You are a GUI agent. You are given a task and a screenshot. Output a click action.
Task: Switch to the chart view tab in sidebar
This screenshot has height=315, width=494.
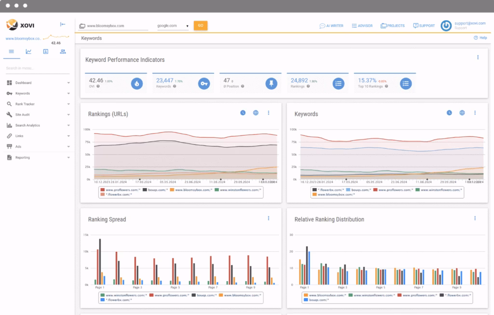[28, 52]
